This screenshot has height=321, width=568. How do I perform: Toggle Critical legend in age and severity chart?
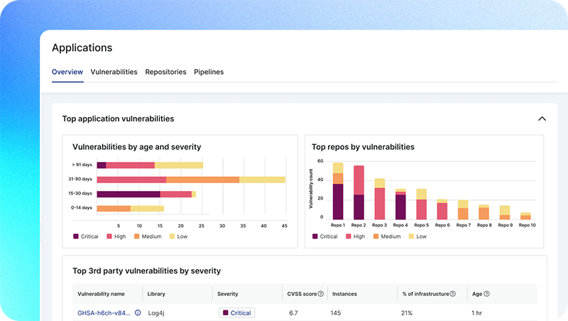click(86, 236)
